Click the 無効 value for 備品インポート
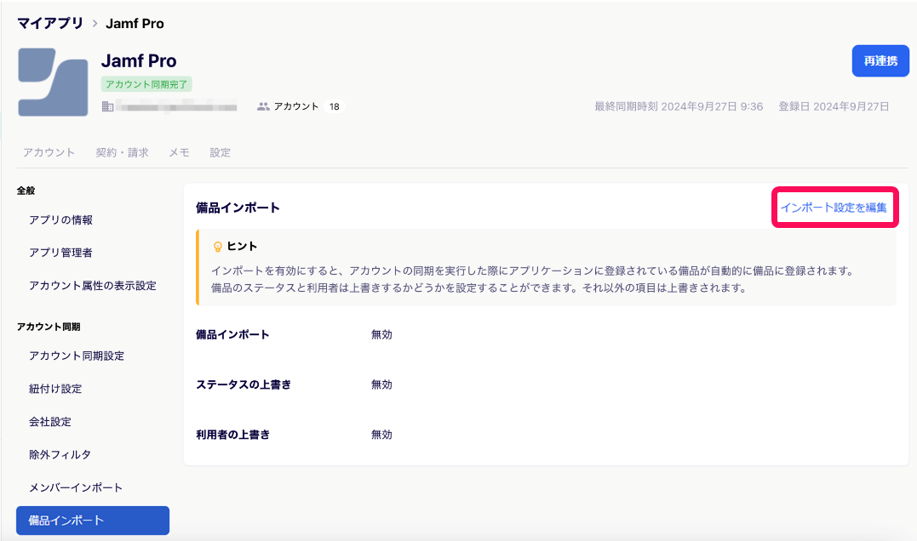 (381, 335)
